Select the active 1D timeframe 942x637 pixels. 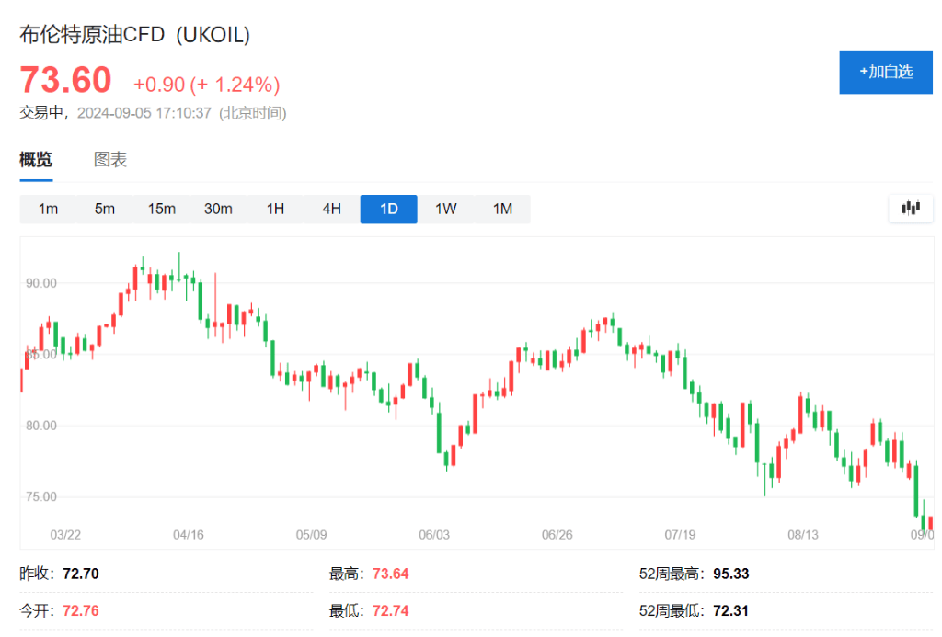389,209
